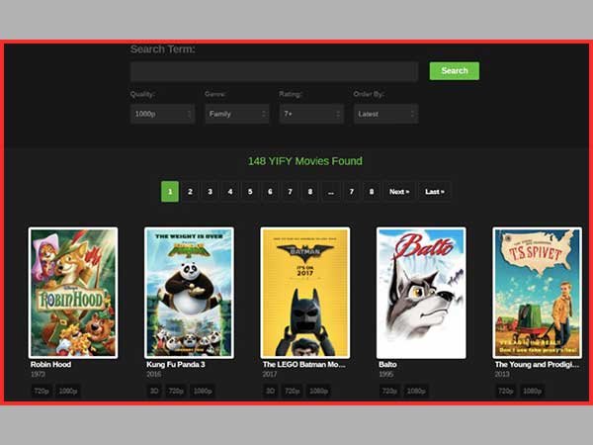Click the year 2013 under The Young and Prodigi...
Screen dimensions: 593x445
(502, 374)
